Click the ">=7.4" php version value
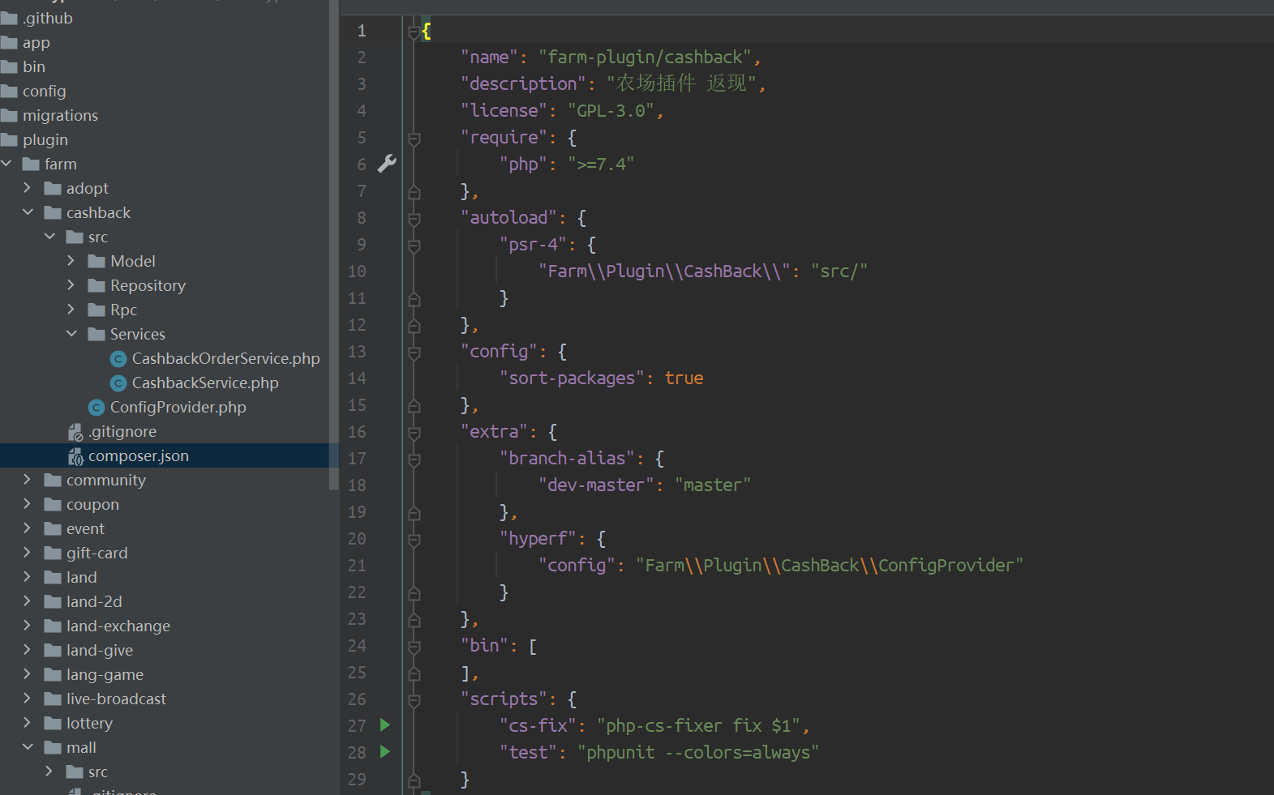Viewport: 1274px width, 795px height. pos(601,165)
